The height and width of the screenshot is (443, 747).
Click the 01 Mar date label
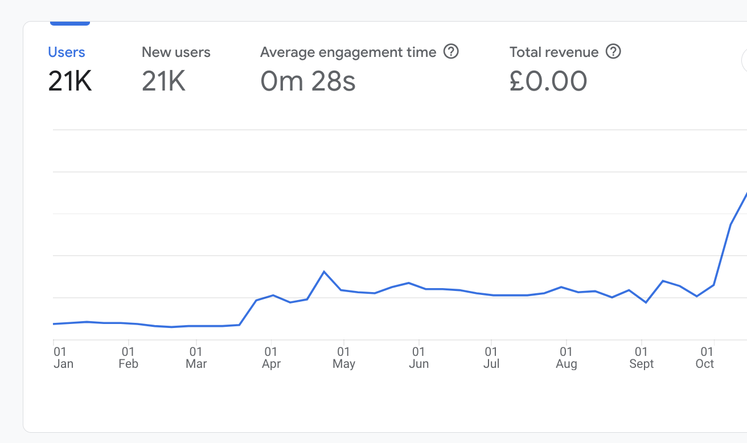[x=196, y=358]
